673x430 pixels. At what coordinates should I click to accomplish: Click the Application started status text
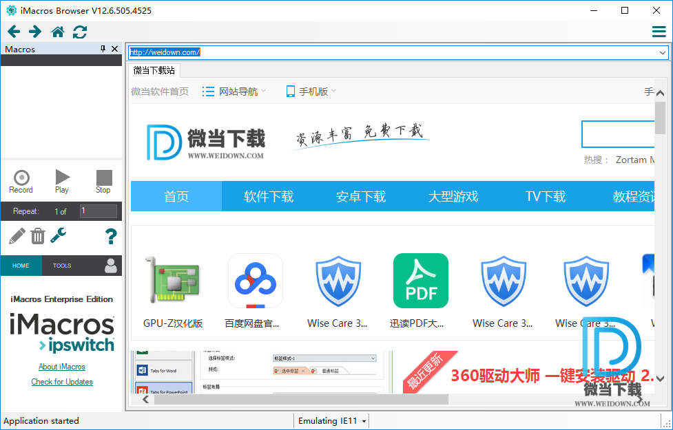[x=41, y=421]
